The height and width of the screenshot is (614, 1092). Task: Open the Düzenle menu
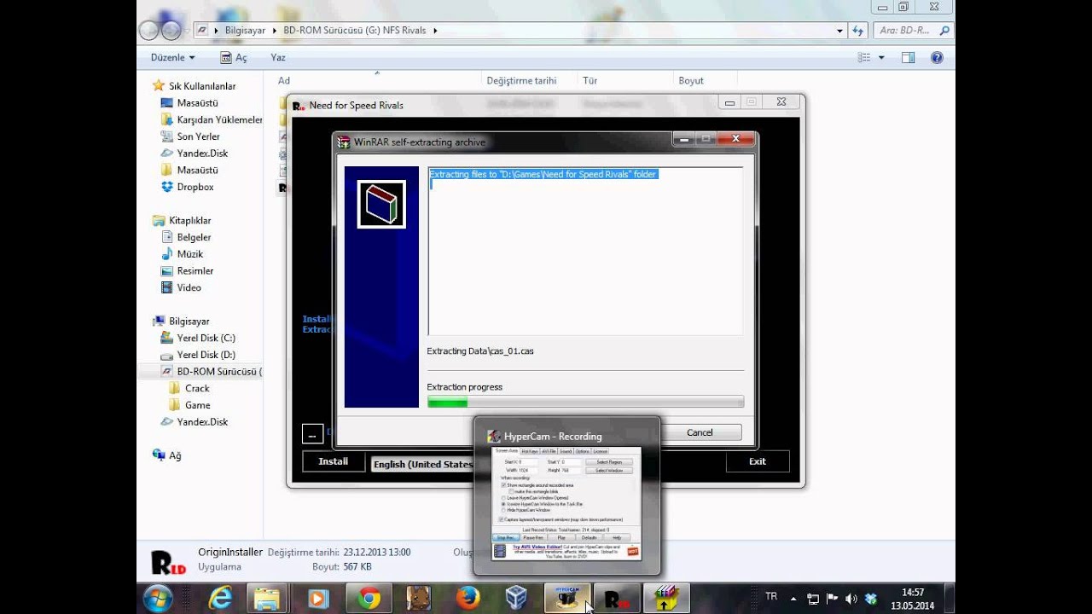[173, 57]
